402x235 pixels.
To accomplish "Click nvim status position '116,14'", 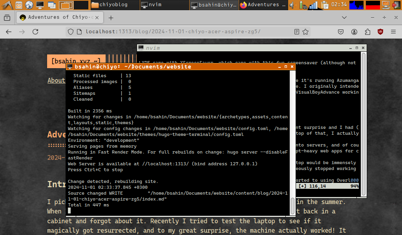I will tap(317, 186).
